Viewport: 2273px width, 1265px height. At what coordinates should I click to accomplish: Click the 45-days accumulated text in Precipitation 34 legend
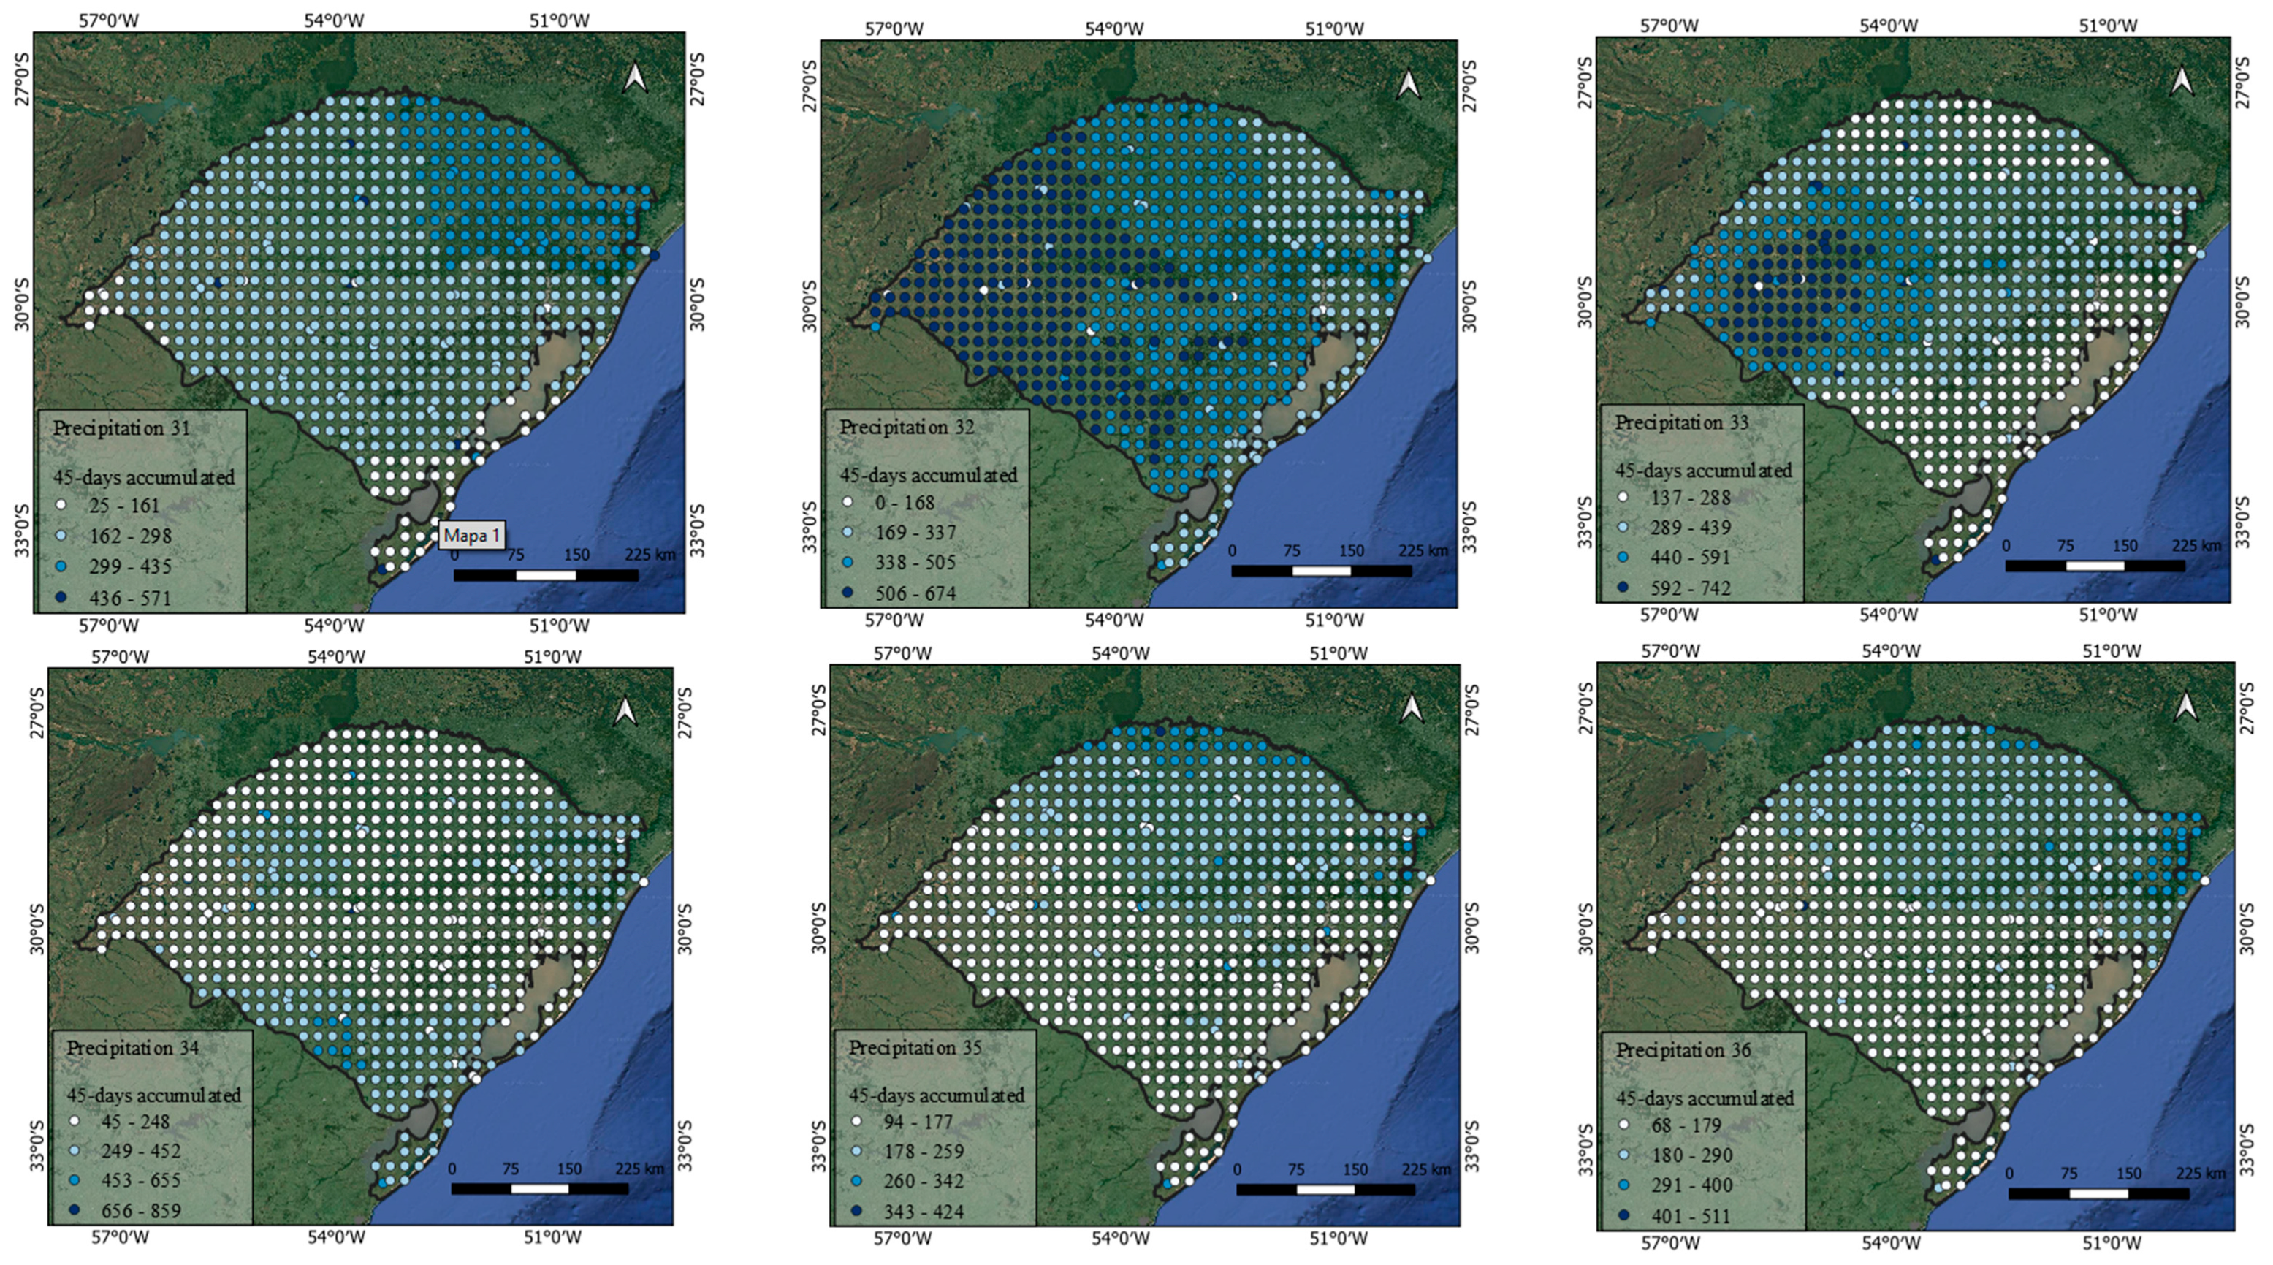(x=153, y=1095)
